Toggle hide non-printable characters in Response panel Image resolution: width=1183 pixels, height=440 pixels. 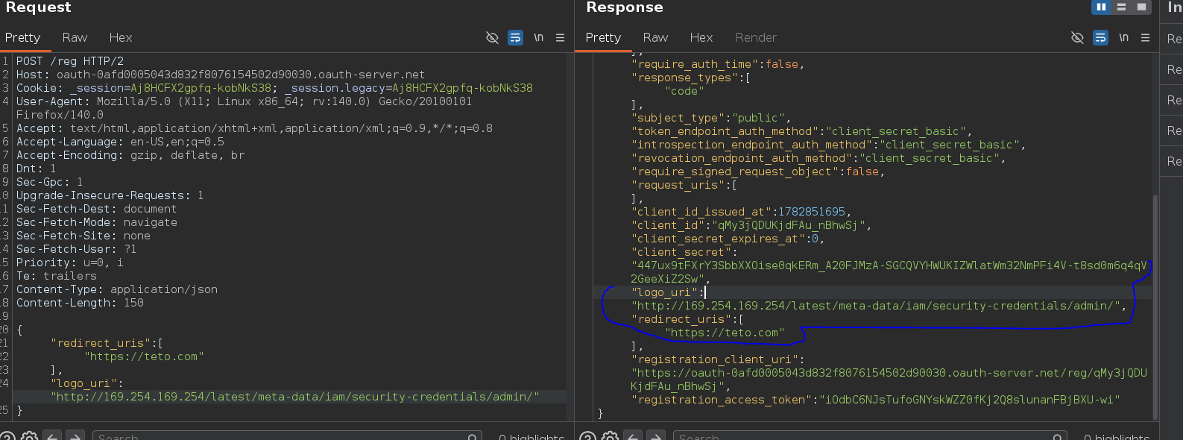[x=1077, y=37]
